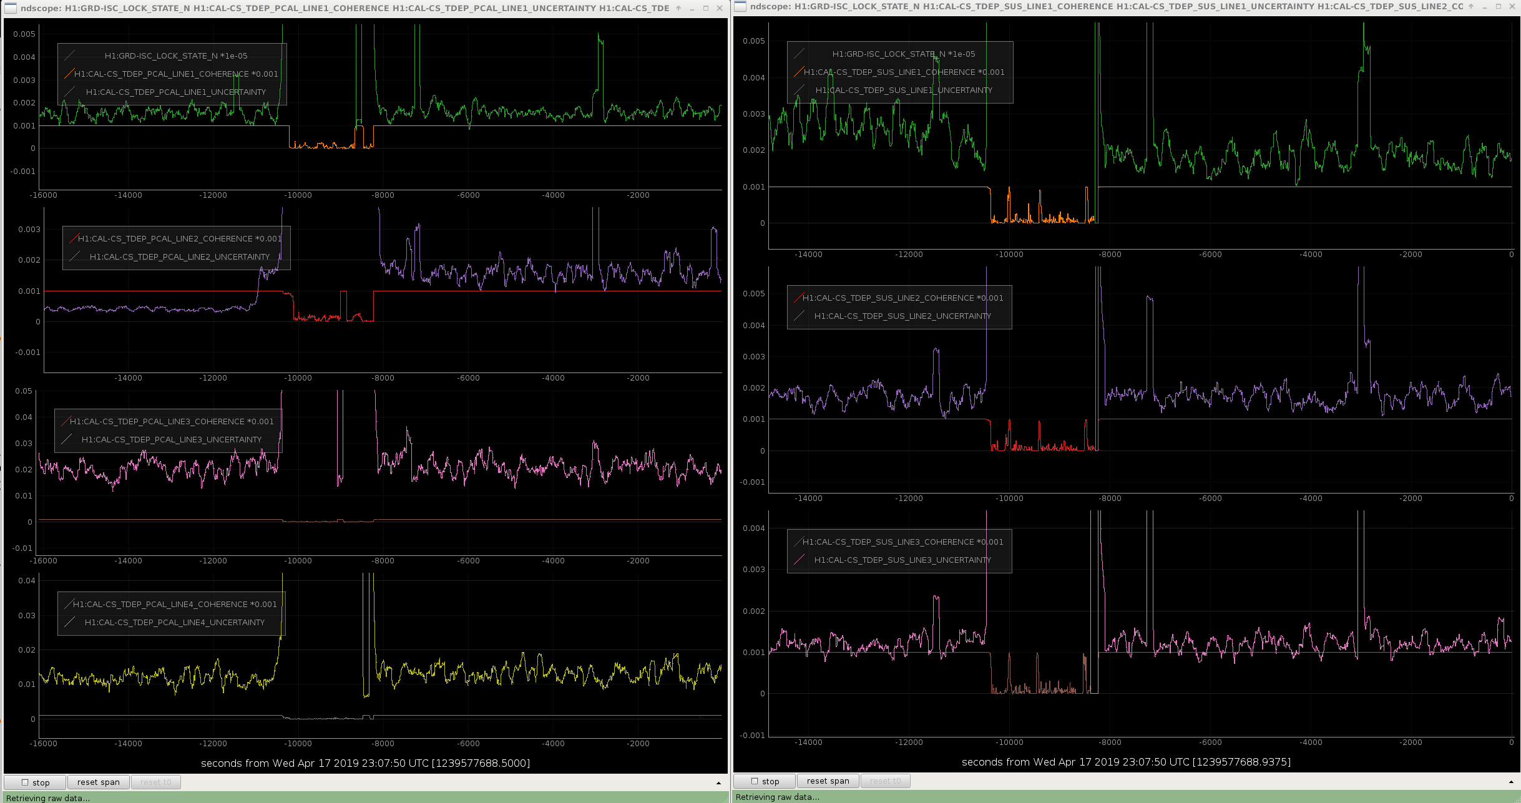Select H1:GRD-ISC_LOCK_STATE_N legend entry in right plot
1521x803 pixels.
tap(903, 54)
